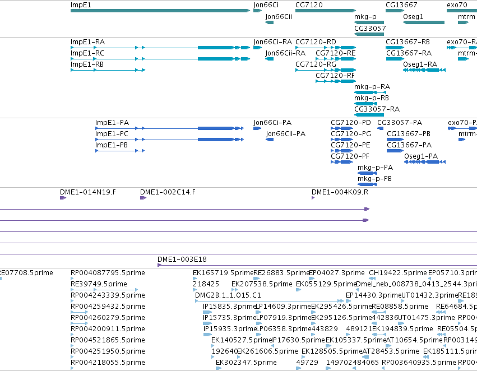The image size is (477, 371).
Task: Open EST RP004251950.5prime
Action: click(x=72, y=357)
